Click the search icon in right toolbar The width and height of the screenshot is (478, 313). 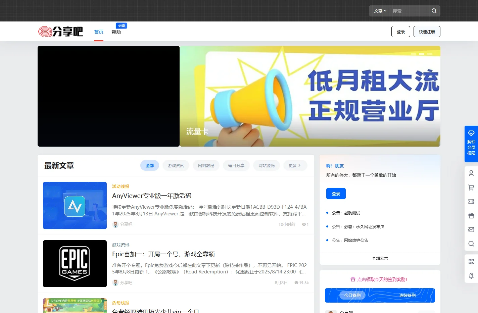[471, 244]
